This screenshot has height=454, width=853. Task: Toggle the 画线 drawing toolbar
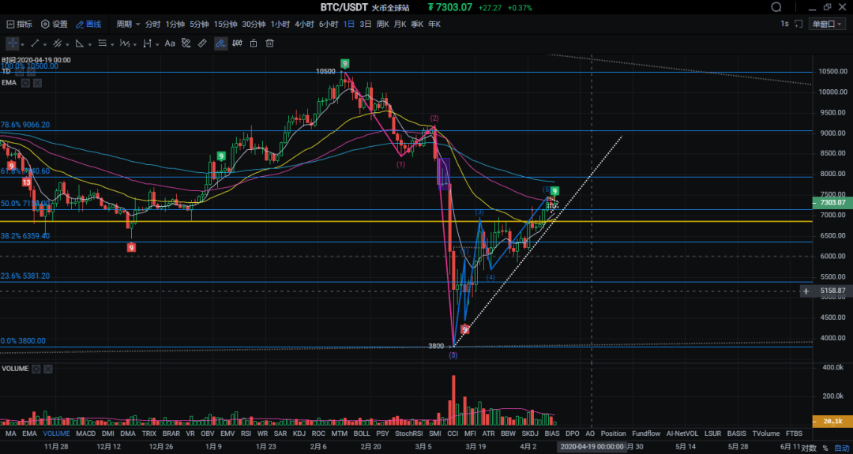click(x=88, y=24)
